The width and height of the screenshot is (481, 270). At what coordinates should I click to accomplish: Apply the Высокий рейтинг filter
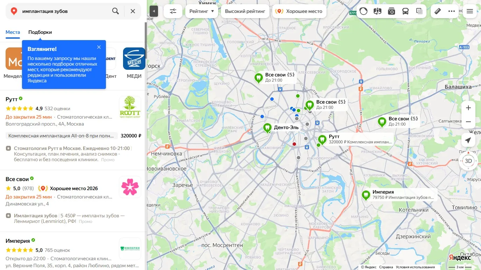245,11
